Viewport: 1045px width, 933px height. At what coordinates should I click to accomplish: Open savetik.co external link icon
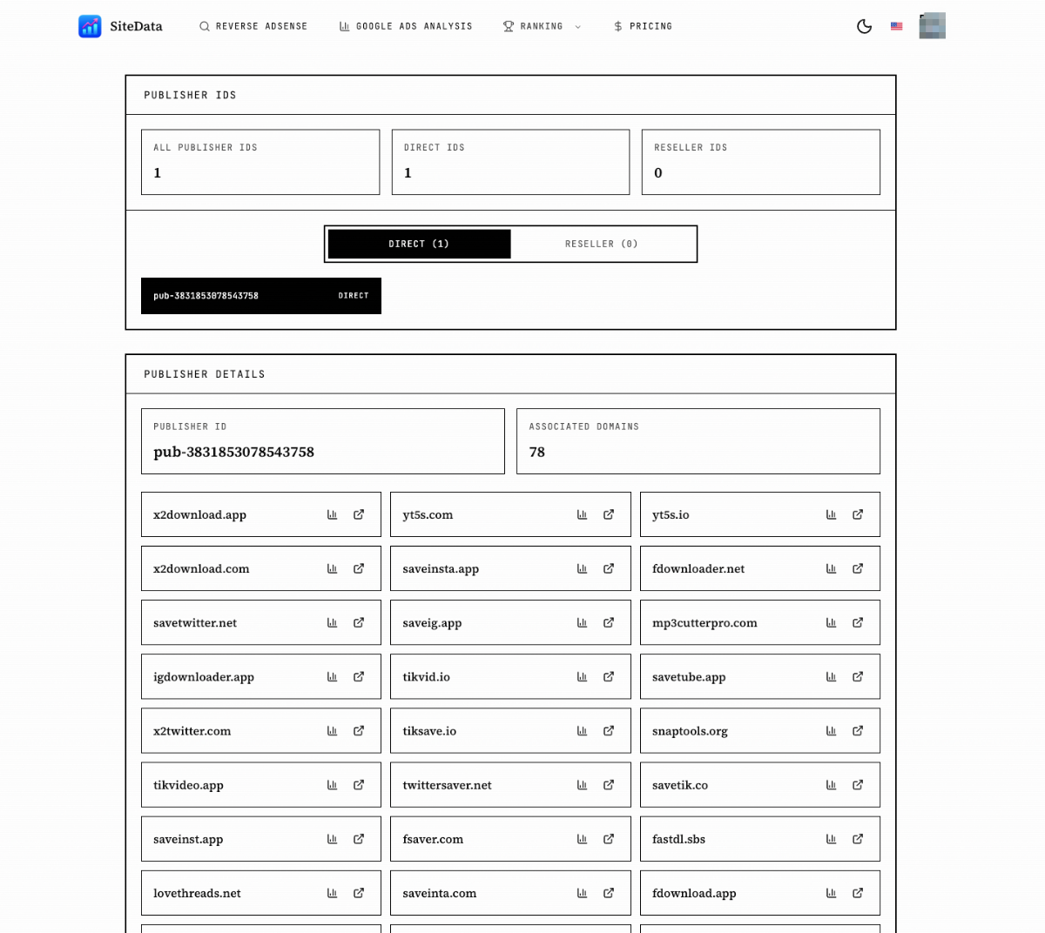(858, 784)
